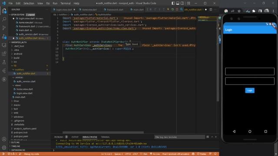Viewport: 278px width, 156px height.
Task: Maximize the panel with chevron up icon
Action: (x=212, y=137)
